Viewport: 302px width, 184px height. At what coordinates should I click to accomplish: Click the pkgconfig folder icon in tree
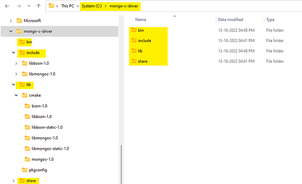[x=25, y=170]
